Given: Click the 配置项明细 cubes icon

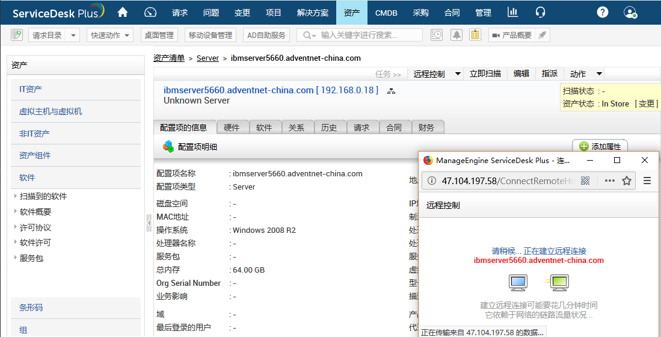Looking at the screenshot, I should 168,146.
